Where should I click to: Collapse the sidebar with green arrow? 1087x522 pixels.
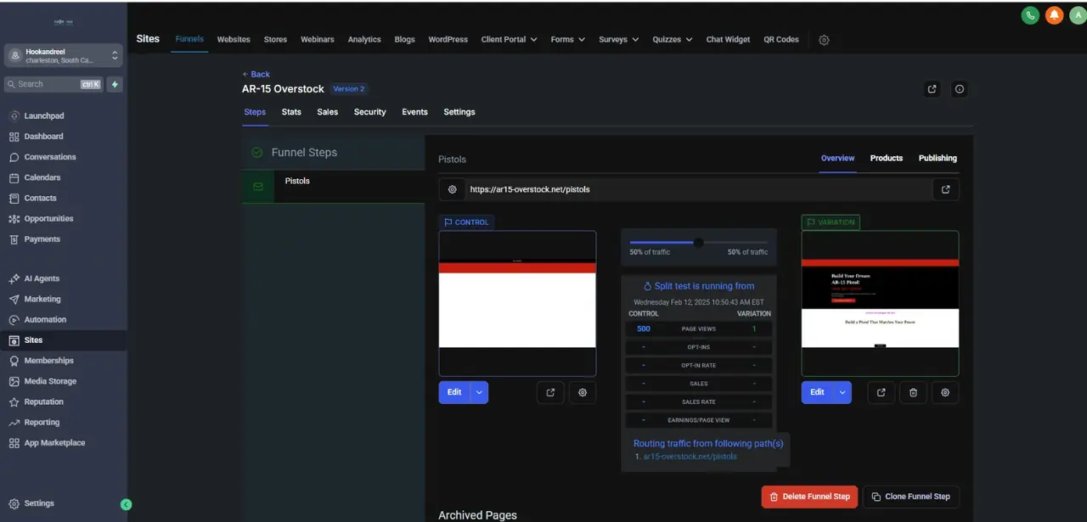[x=126, y=504]
